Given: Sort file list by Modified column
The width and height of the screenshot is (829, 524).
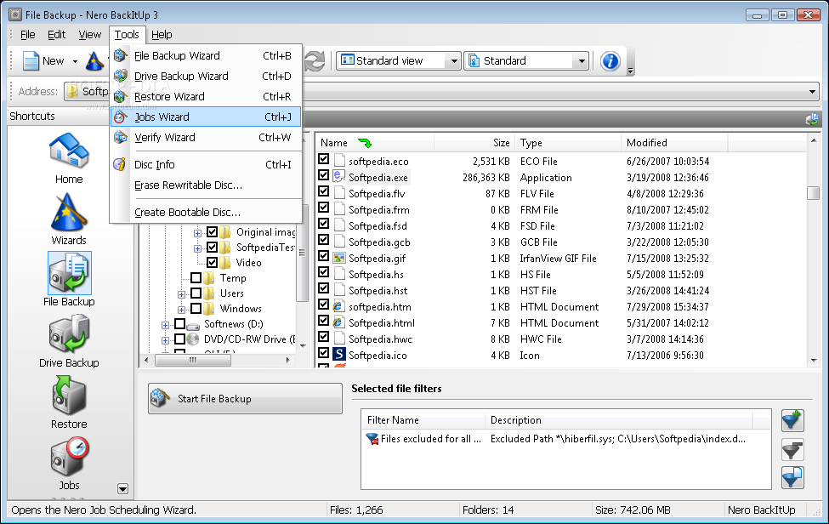Looking at the screenshot, I should [674, 143].
